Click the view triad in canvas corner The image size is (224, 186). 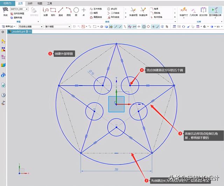click(23, 170)
